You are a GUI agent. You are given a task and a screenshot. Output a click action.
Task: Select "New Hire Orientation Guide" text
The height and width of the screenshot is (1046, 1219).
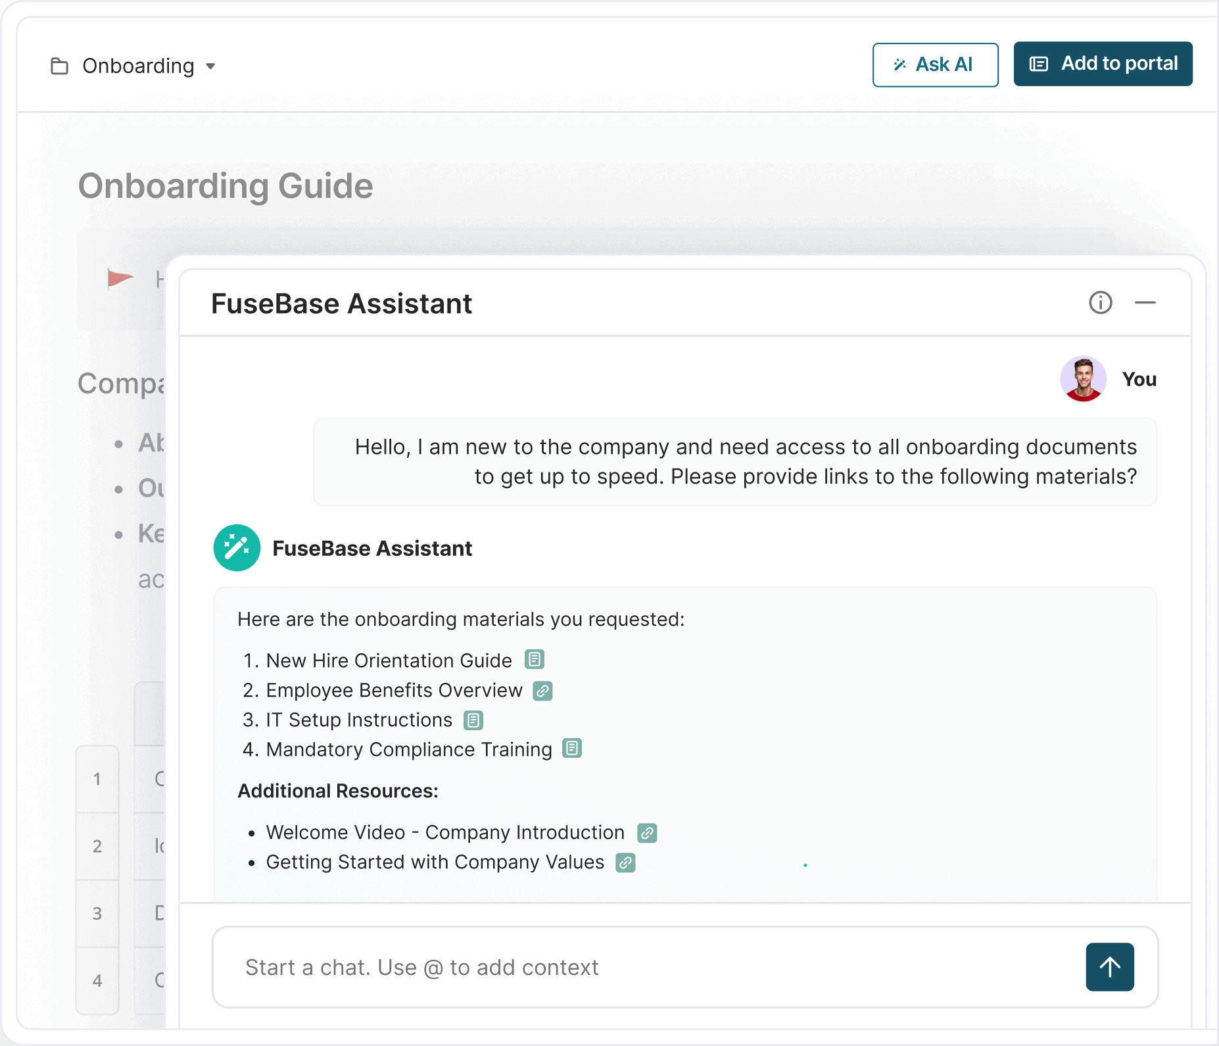tap(389, 660)
